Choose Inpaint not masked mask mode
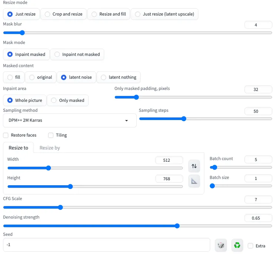 tap(77, 54)
